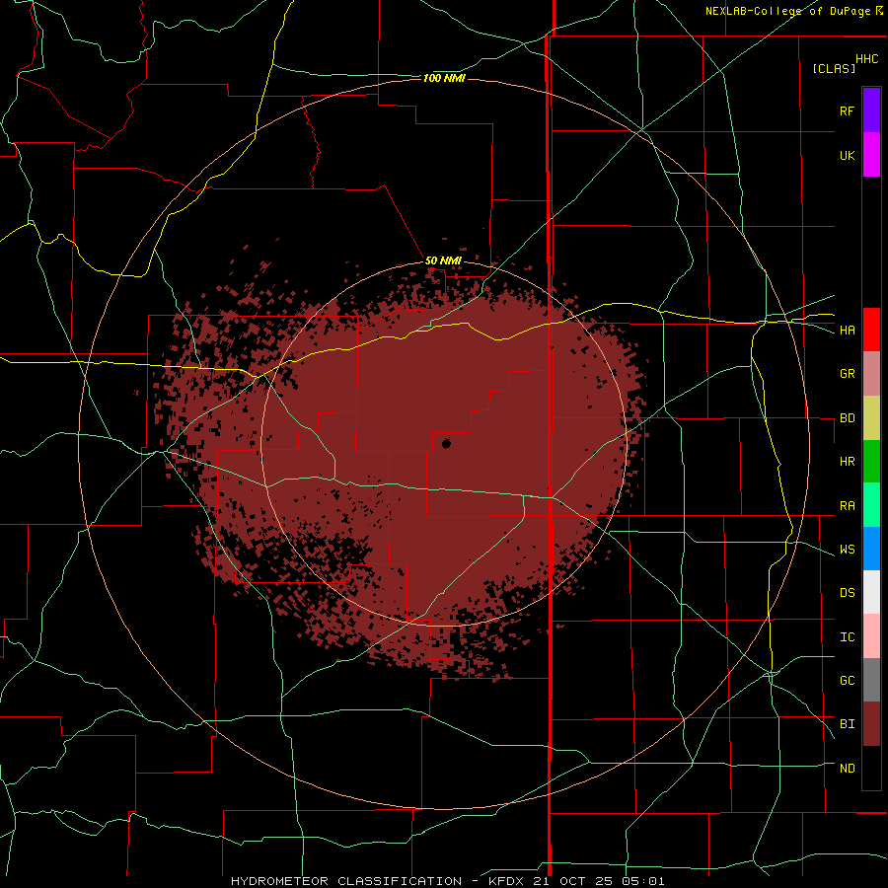
Task: Click the ND black legend swatch
Action: [871, 768]
